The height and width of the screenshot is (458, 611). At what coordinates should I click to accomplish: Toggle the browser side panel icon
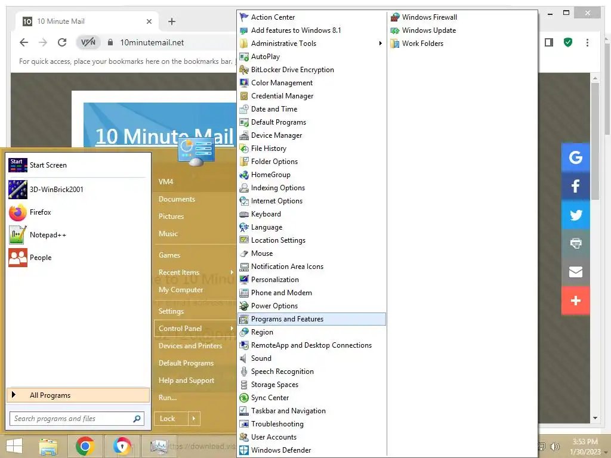[x=549, y=42]
